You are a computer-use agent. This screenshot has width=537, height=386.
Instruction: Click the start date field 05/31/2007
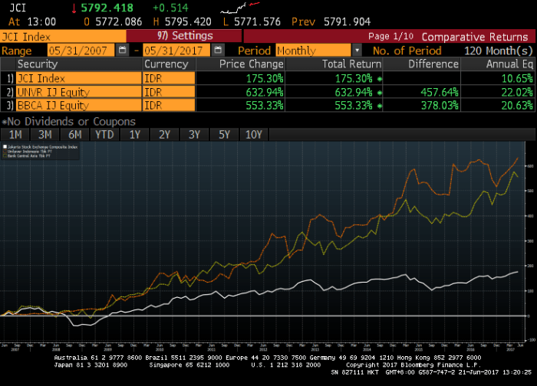tap(75, 51)
